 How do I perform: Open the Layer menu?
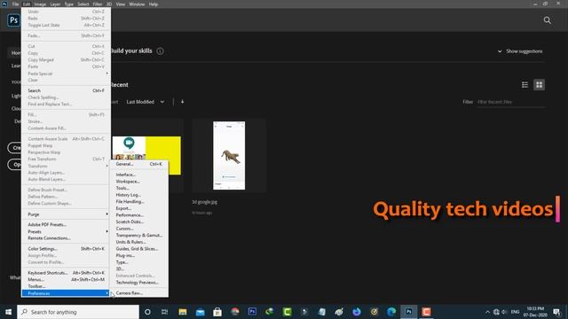[x=55, y=4]
